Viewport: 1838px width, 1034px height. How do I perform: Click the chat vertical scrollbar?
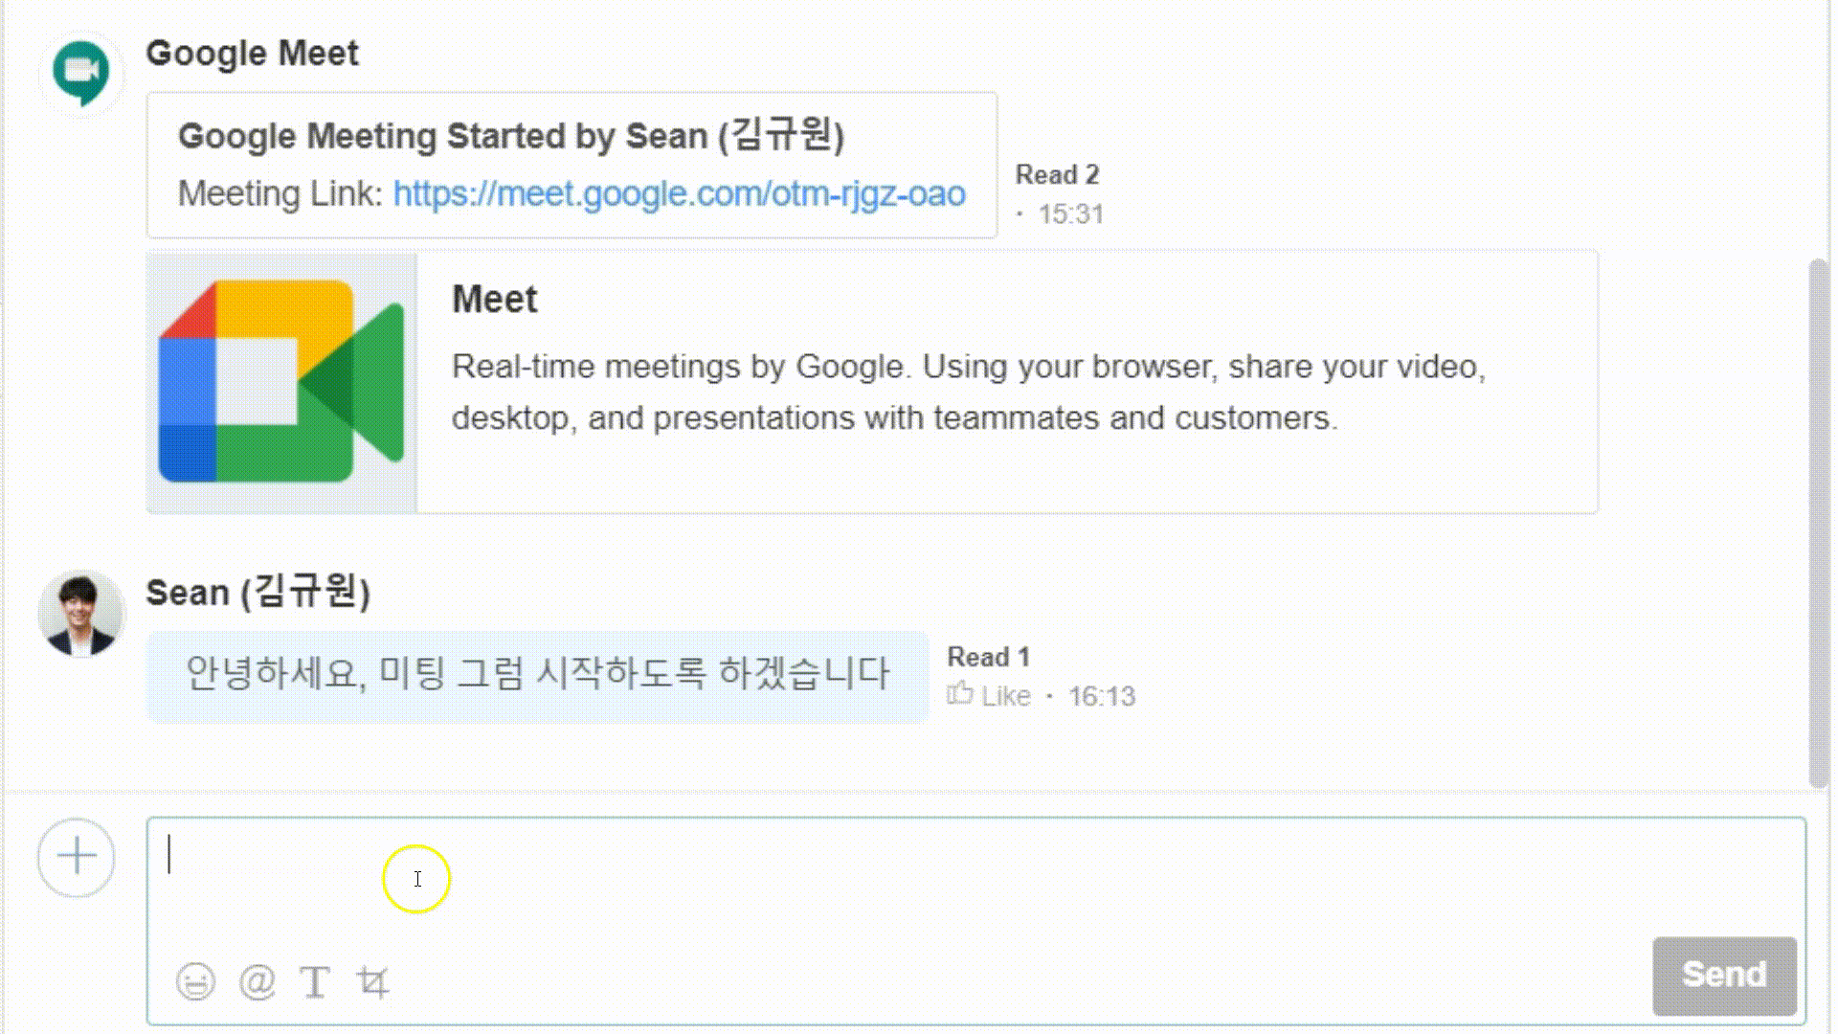click(x=1818, y=522)
